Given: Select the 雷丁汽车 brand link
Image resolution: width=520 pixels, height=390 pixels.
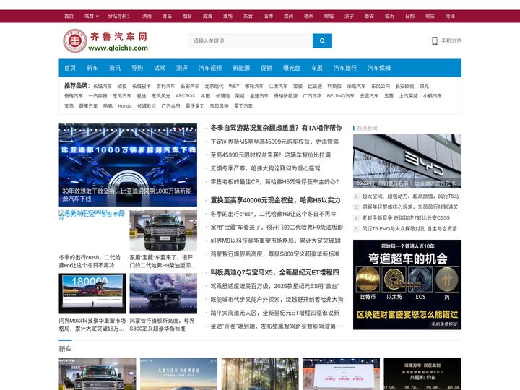Looking at the screenshot, I should (x=243, y=106).
